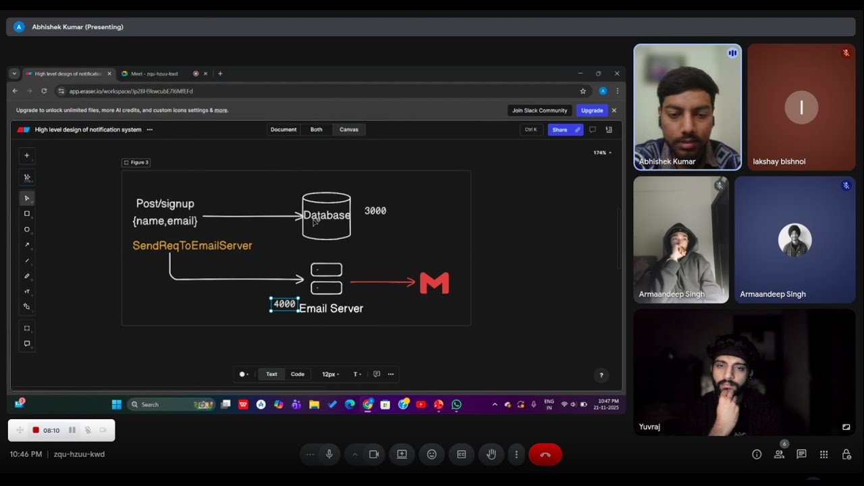Screen dimensions: 864x486
Task: Open version history icon in top right
Action: click(x=608, y=130)
